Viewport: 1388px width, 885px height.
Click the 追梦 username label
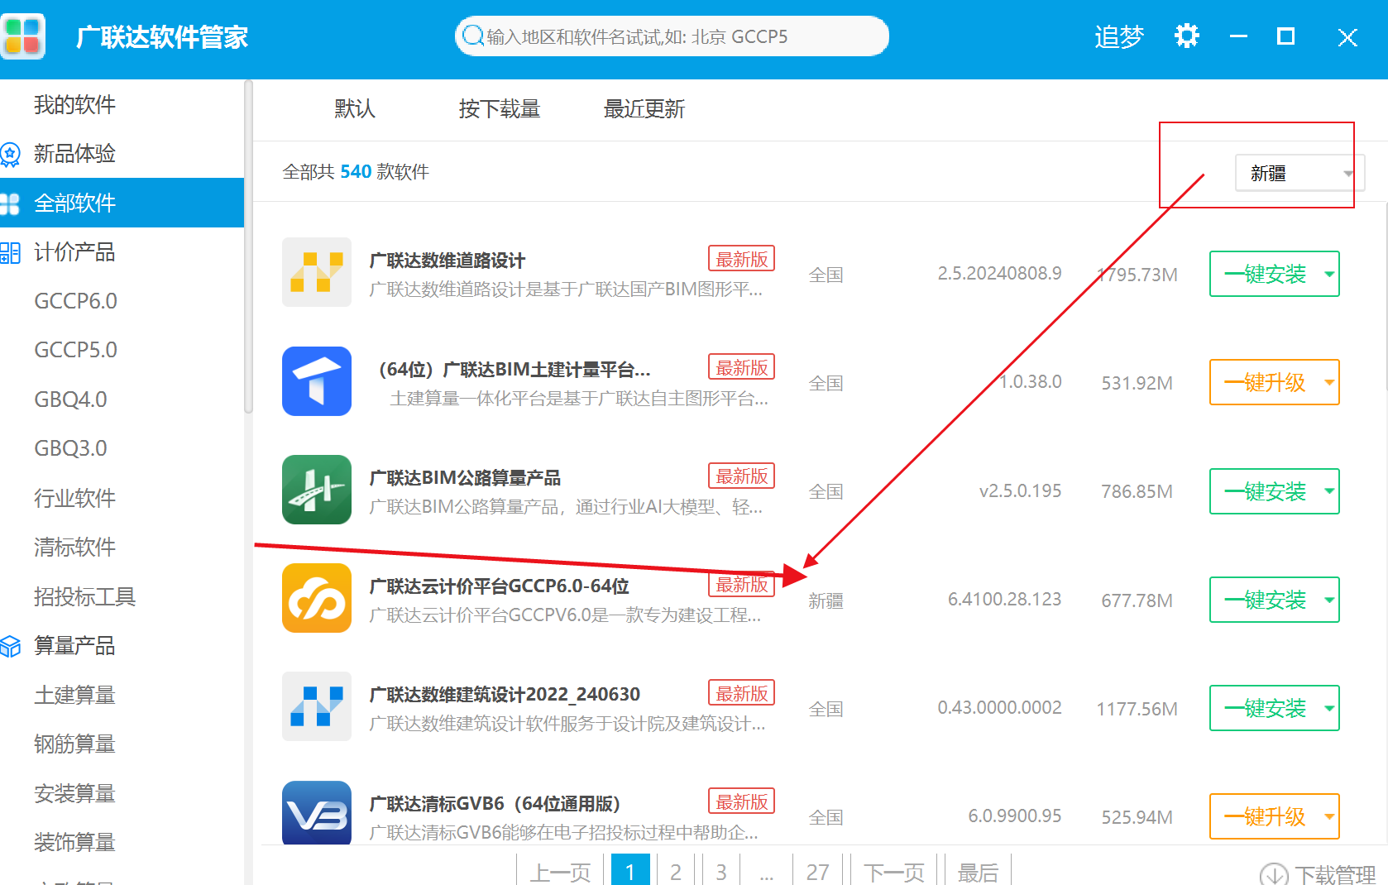[1118, 37]
